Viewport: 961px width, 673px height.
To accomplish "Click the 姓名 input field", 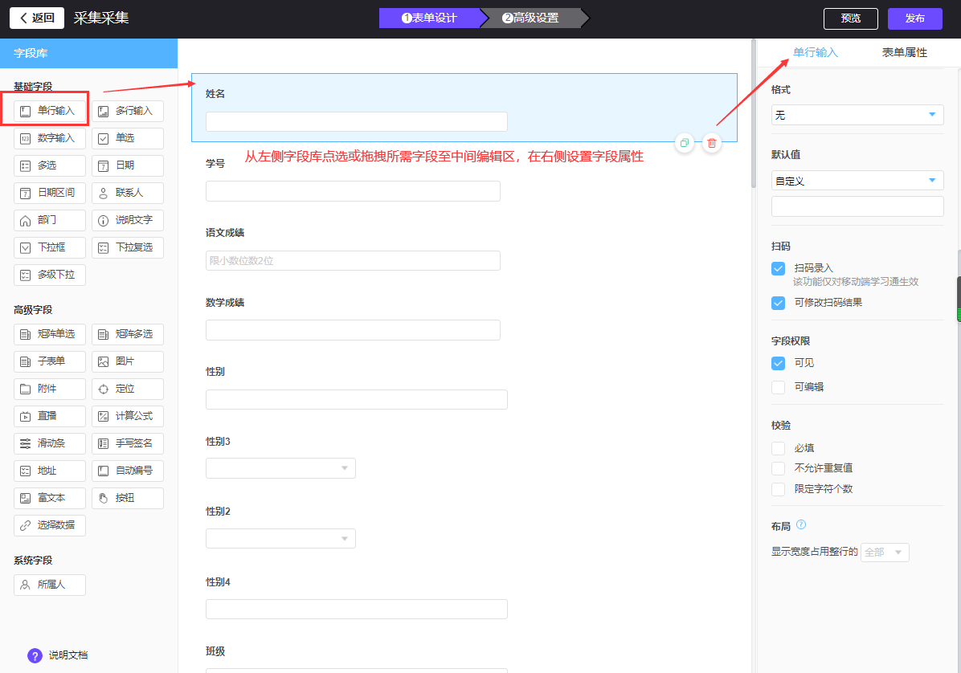I will tap(357, 121).
